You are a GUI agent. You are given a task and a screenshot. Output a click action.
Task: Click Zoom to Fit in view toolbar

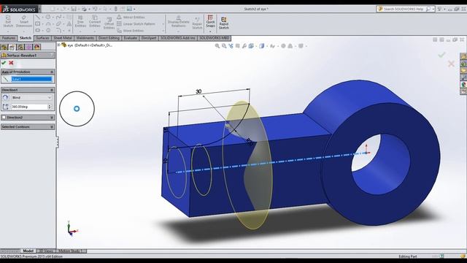217,46
